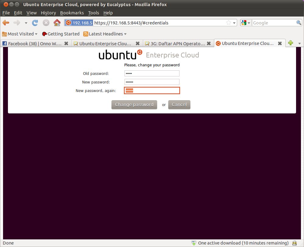Focus the Old password field
Viewport: 304px width, 247px height.
[152, 73]
